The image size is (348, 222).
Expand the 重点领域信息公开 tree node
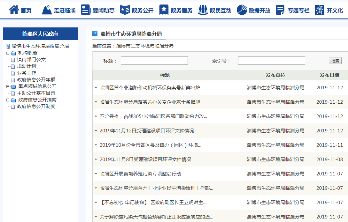[8, 86]
